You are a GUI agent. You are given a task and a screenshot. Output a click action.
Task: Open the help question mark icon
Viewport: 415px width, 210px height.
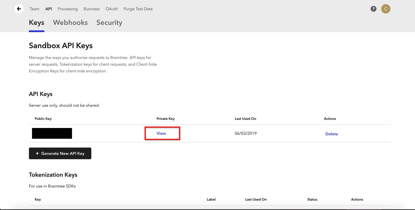tap(373, 9)
